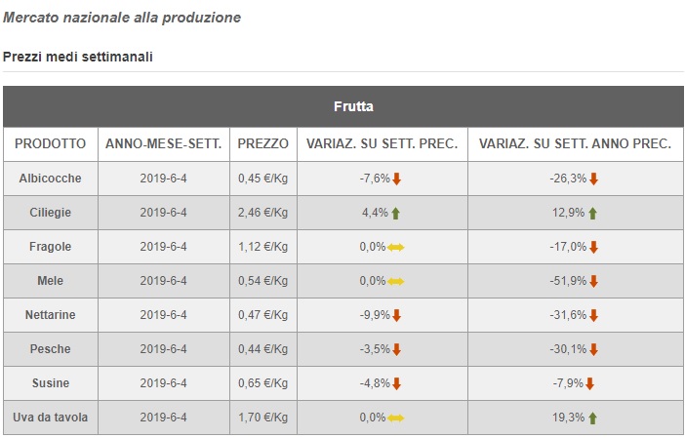Click the green up arrow beside Ciliegie 4,4%
Viewport: 685px width, 438px height.
(396, 213)
